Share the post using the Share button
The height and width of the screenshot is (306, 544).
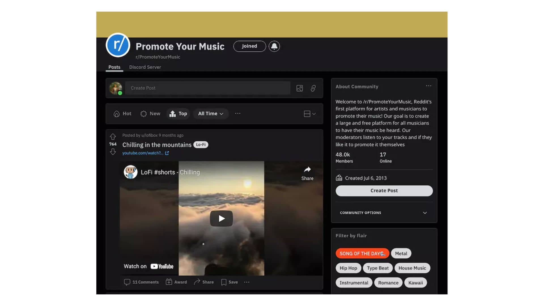(204, 282)
